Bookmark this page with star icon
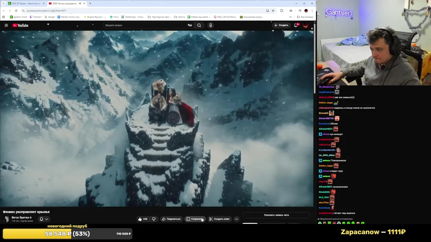 click(273, 10)
